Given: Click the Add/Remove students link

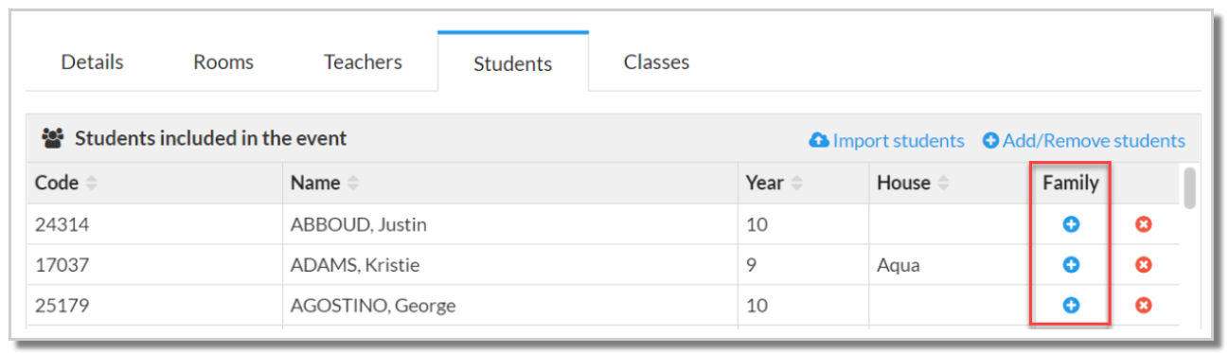Looking at the screenshot, I should pos(1094,141).
